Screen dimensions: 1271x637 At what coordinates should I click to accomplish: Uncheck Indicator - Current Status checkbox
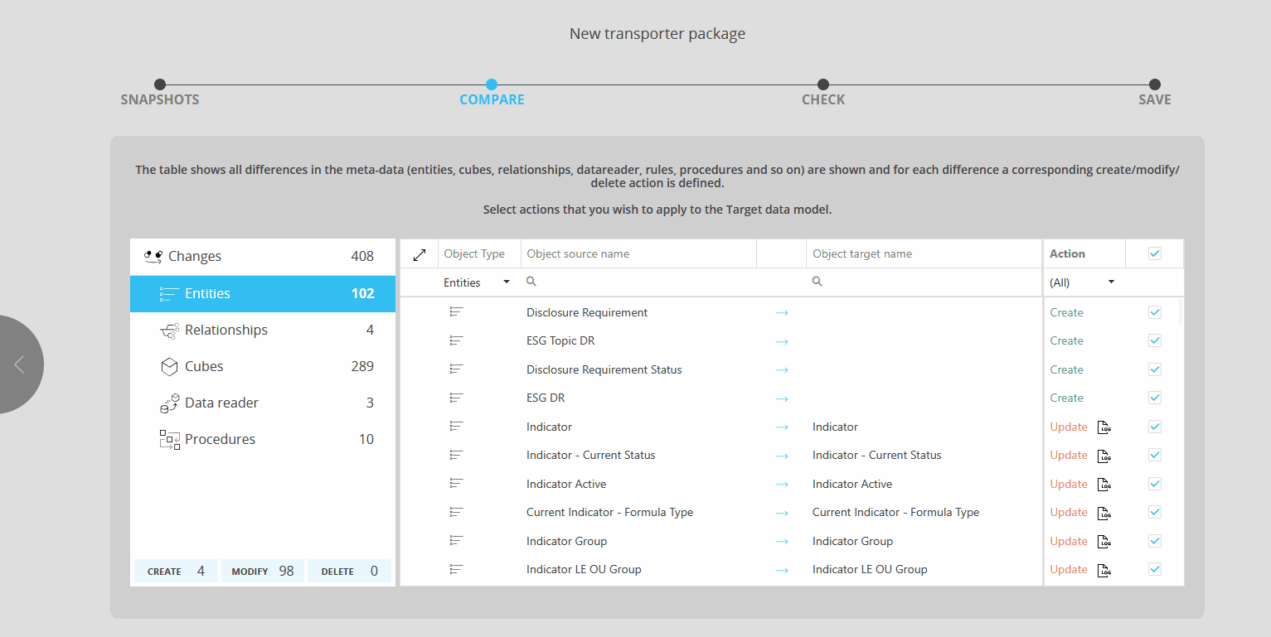pyautogui.click(x=1154, y=455)
